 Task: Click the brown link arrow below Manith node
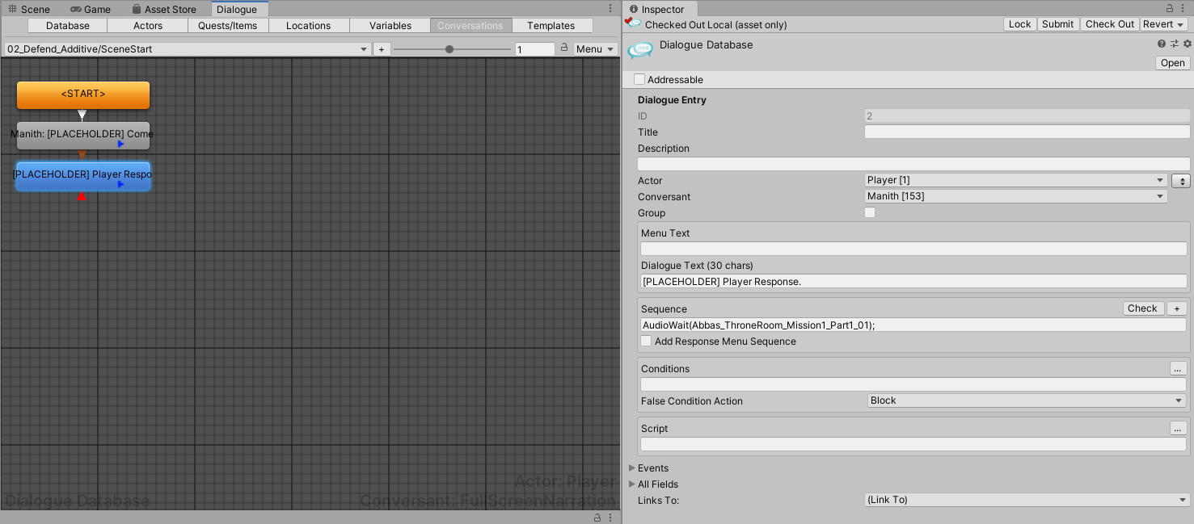click(82, 155)
